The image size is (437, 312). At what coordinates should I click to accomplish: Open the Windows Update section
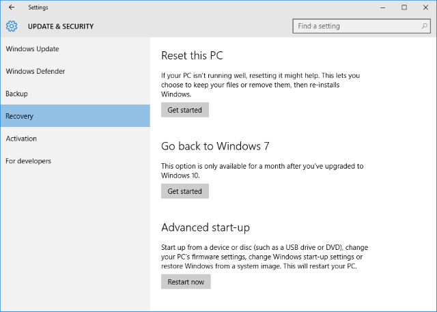(33, 49)
